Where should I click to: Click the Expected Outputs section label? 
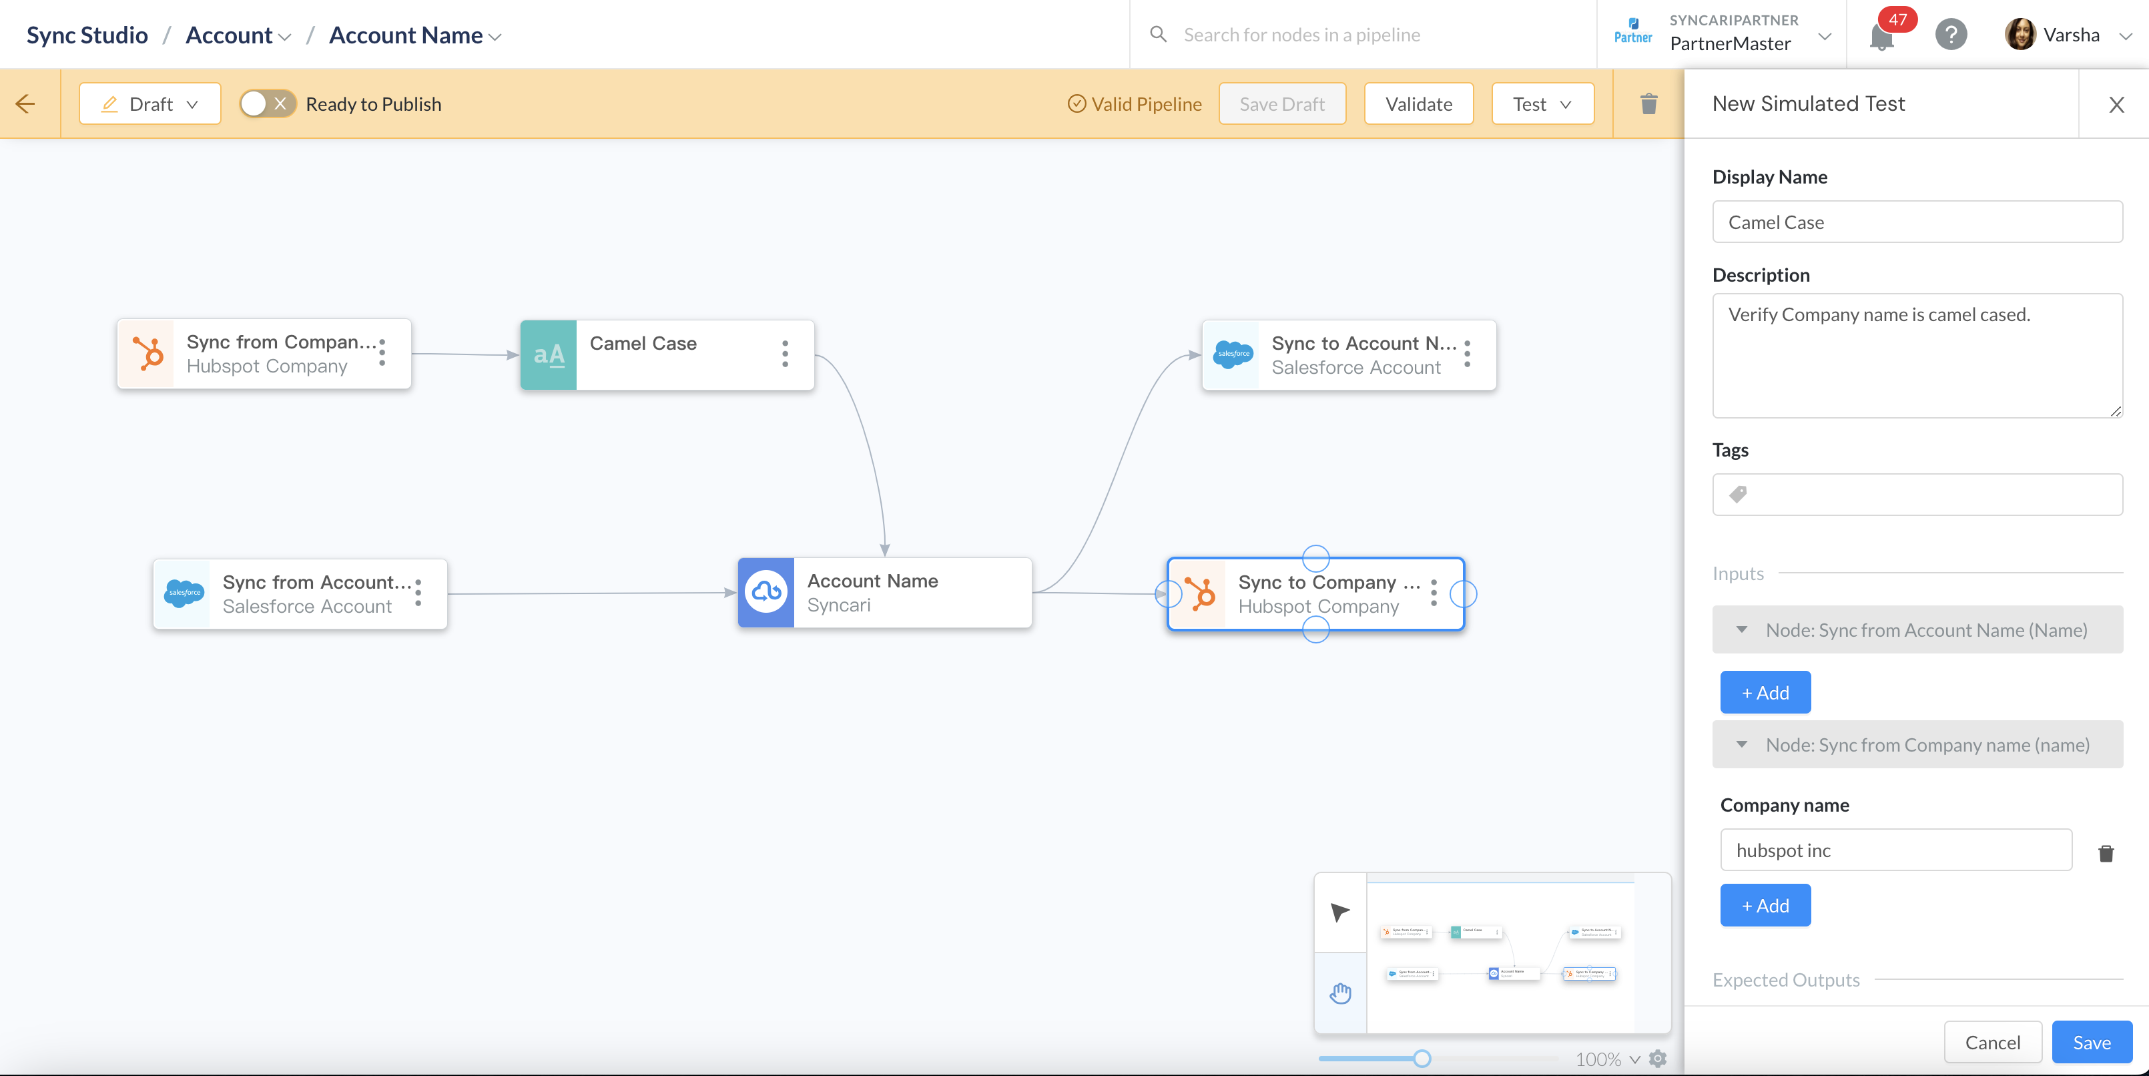pos(1786,980)
